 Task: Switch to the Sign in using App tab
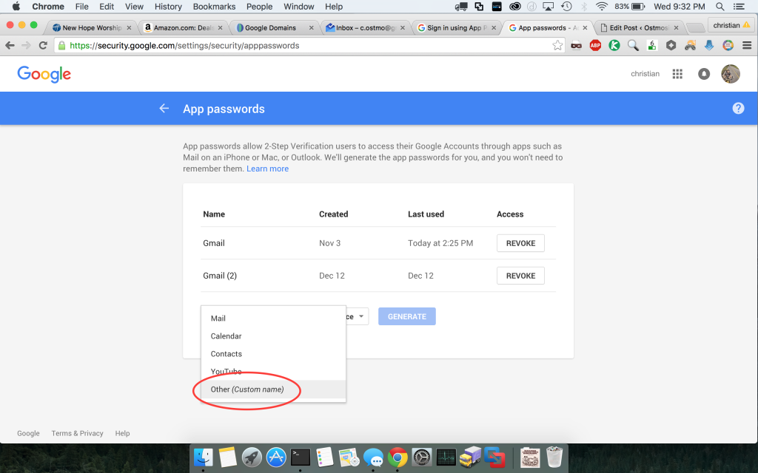click(457, 28)
